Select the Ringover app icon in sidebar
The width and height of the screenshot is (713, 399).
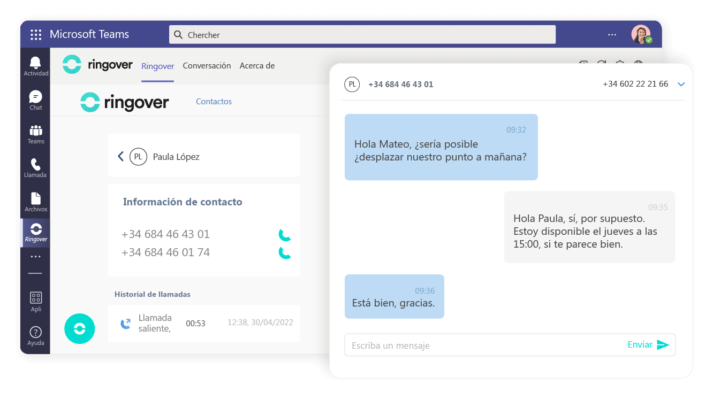35,231
